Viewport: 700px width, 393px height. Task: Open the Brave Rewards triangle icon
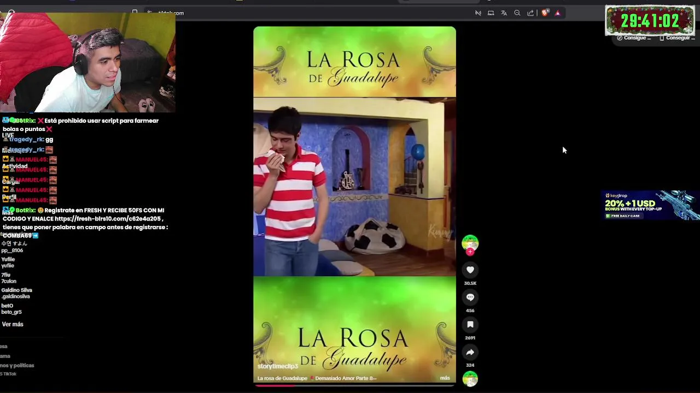tap(557, 13)
